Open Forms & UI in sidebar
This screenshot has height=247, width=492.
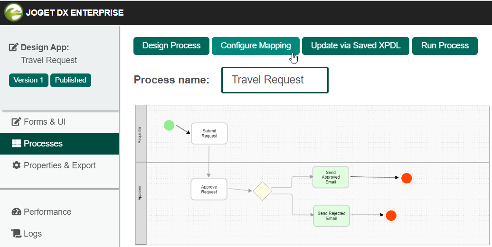(44, 122)
